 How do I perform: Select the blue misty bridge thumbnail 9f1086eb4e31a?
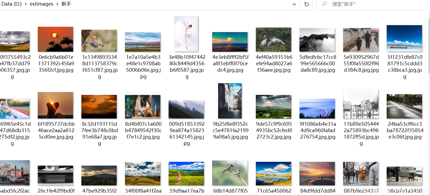(317, 109)
